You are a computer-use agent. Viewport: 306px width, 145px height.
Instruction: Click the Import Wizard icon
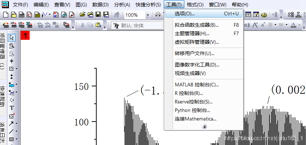pyautogui.click(x=6, y=25)
